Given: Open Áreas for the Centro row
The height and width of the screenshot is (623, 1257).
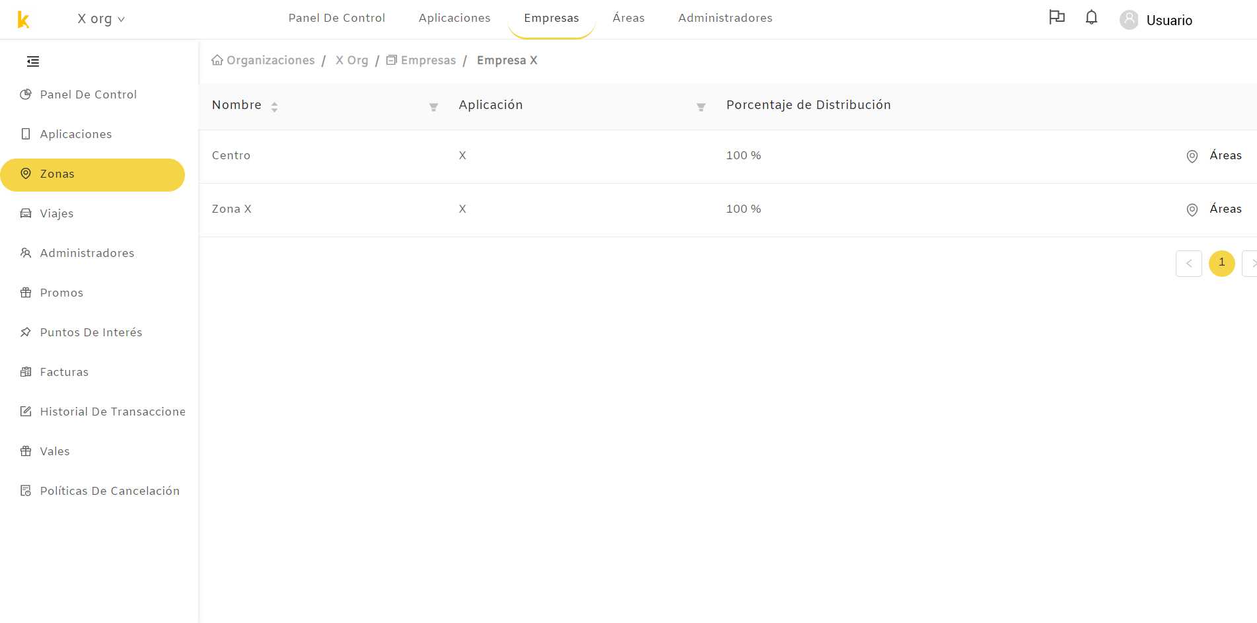Looking at the screenshot, I should (x=1226, y=155).
